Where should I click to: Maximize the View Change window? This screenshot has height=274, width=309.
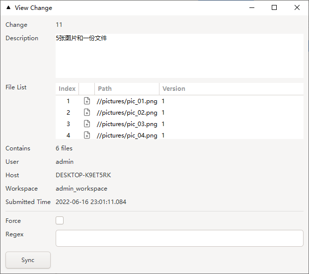pyautogui.click(x=274, y=8)
